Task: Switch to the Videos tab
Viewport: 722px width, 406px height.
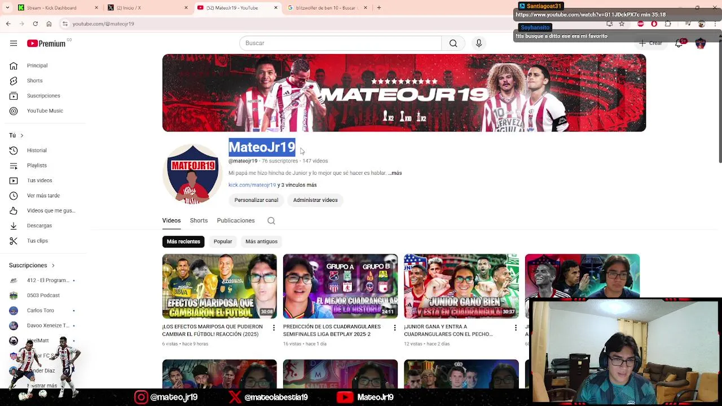Action: [x=171, y=220]
